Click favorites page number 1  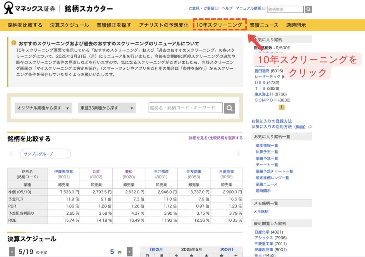(x=282, y=107)
